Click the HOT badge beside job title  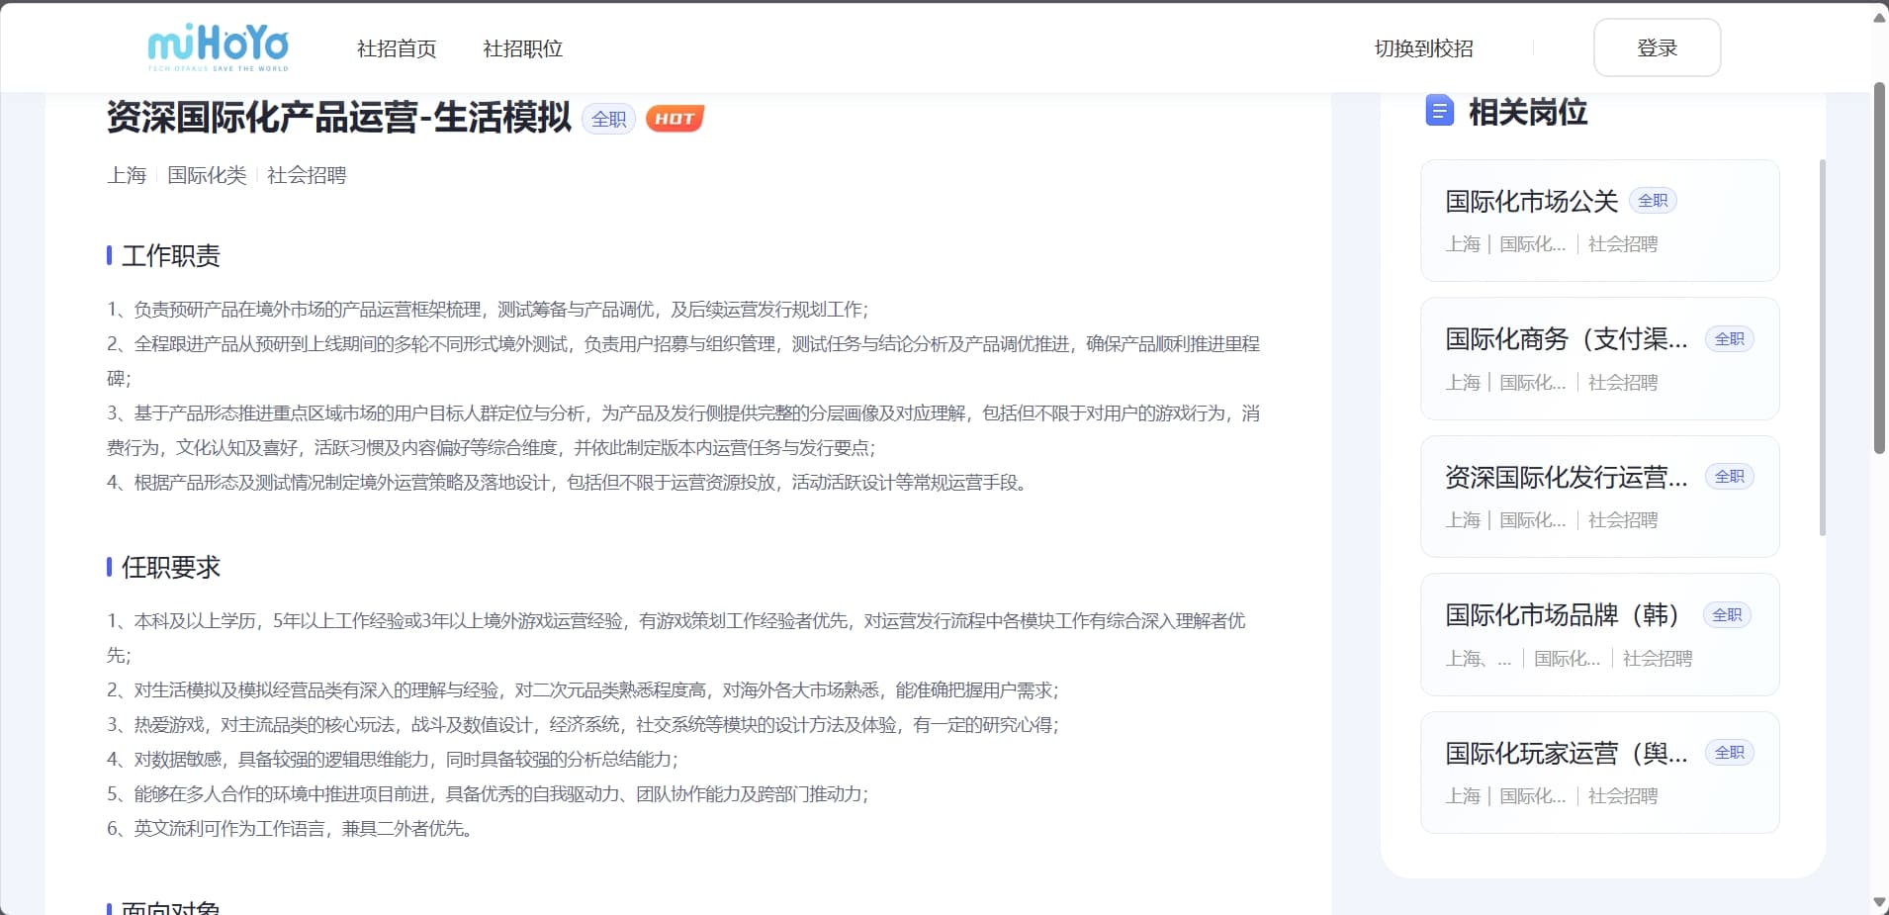click(x=675, y=119)
